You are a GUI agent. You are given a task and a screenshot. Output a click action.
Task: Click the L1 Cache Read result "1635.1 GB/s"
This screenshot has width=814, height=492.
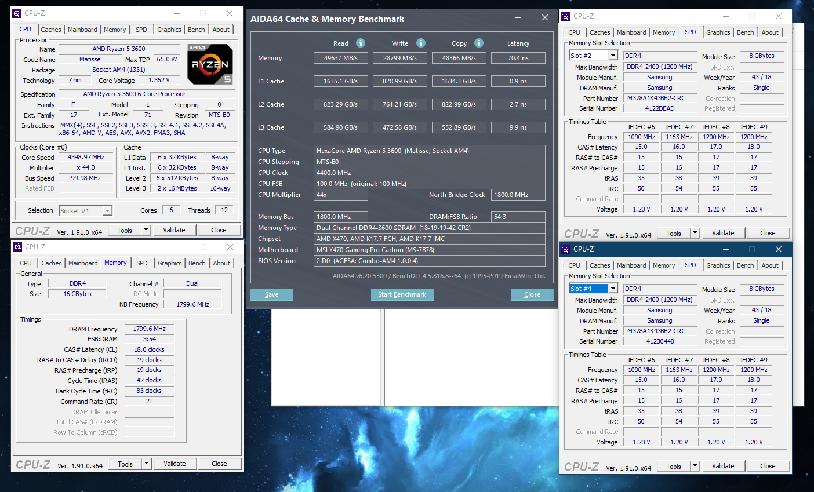click(x=341, y=81)
